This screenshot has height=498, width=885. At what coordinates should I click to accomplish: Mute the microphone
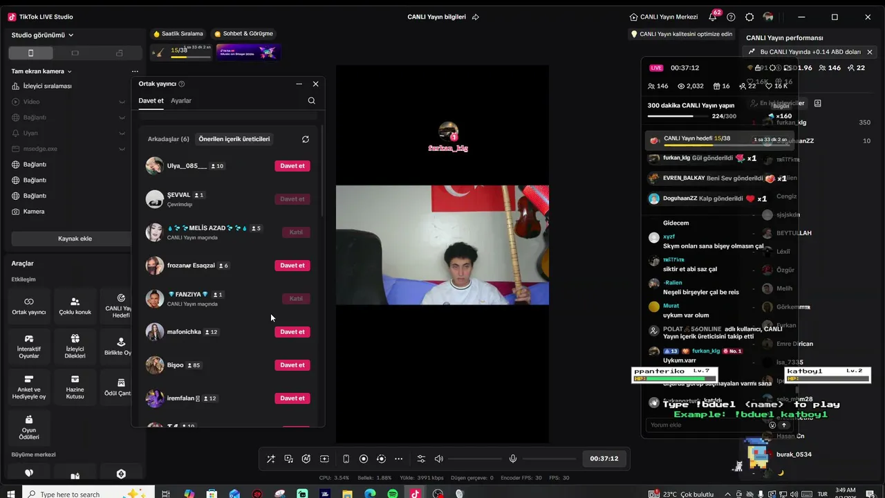[x=513, y=459]
